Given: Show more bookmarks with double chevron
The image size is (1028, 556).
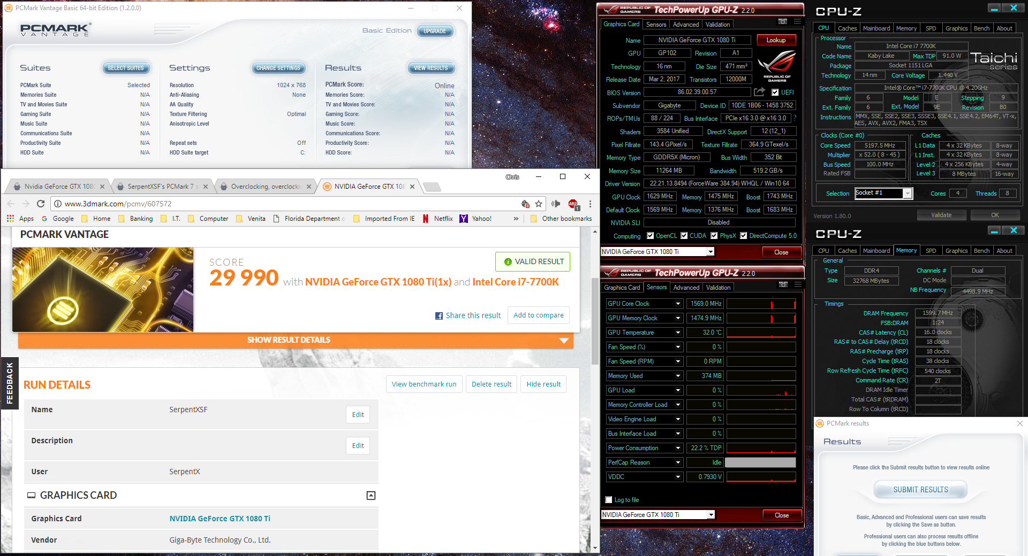Looking at the screenshot, I should pyautogui.click(x=516, y=219).
